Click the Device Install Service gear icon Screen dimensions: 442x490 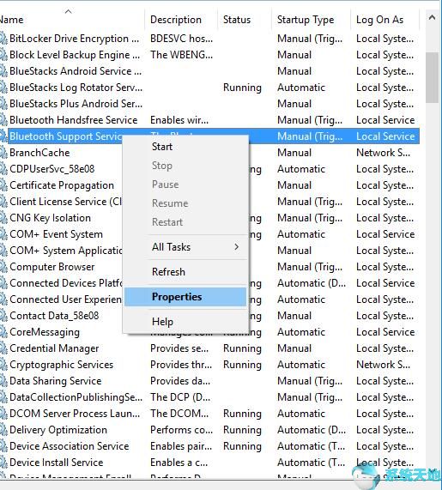click(x=3, y=463)
